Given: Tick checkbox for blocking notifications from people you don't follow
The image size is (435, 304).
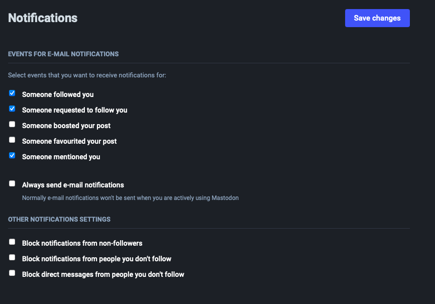Looking at the screenshot, I should 12,257.
